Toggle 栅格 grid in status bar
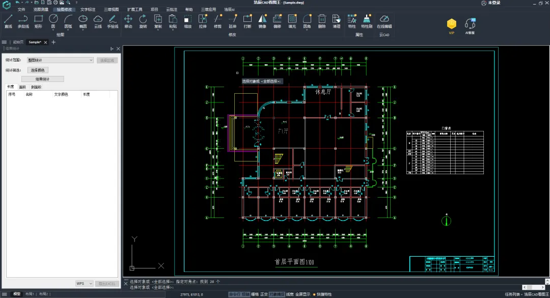 [255, 294]
